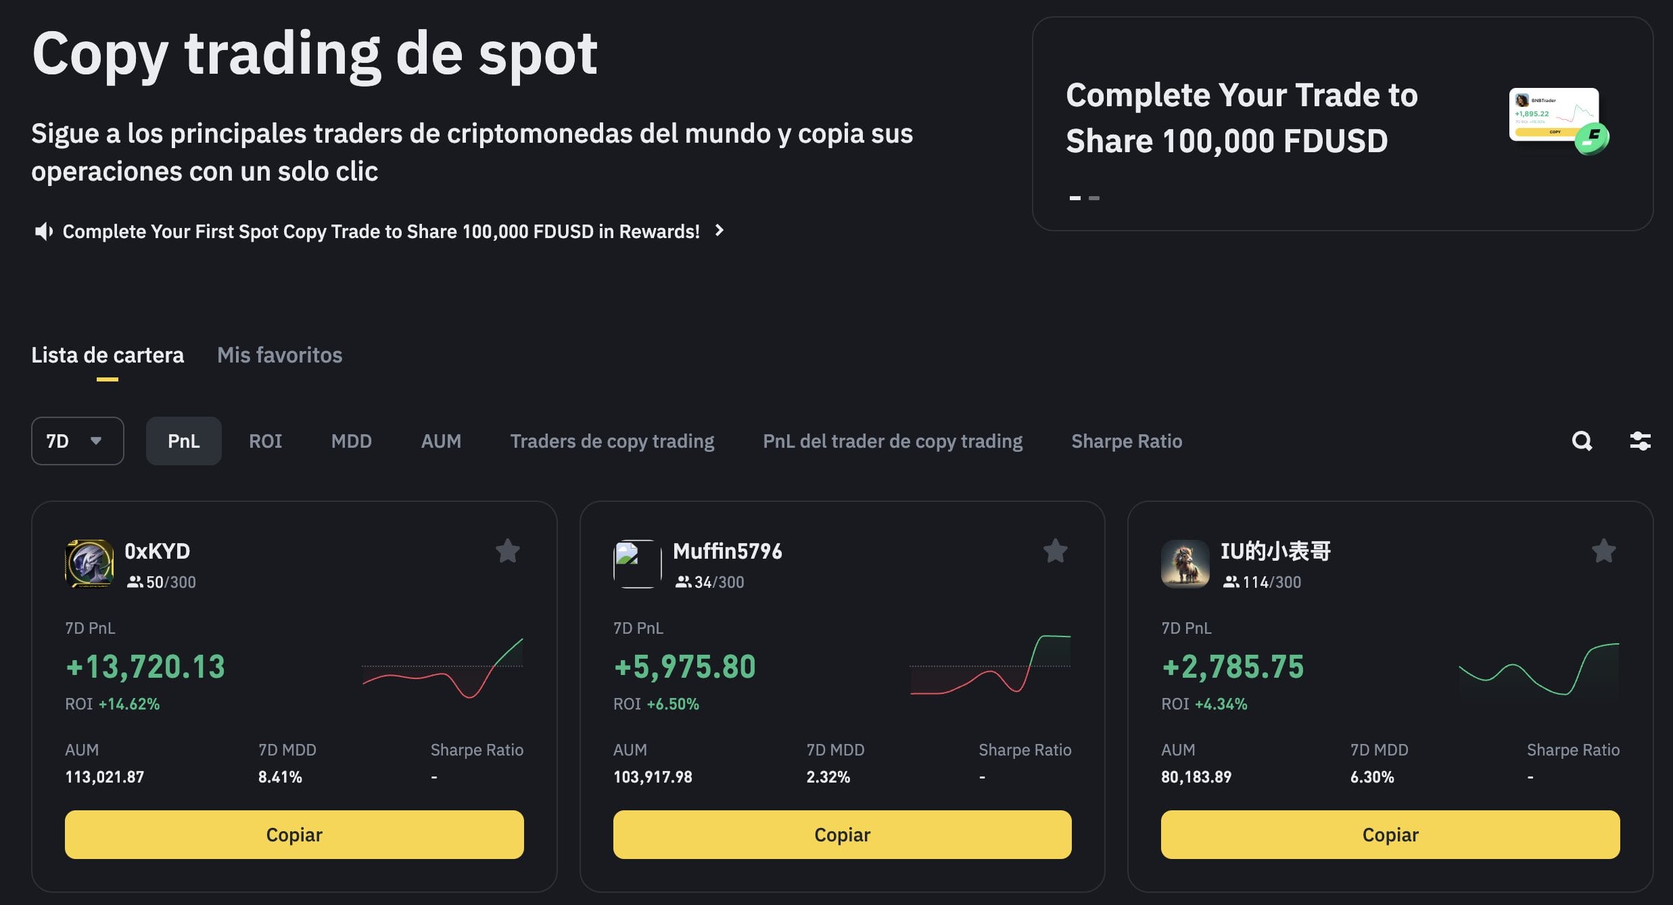Open the search magnifier icon
The height and width of the screenshot is (905, 1673).
click(1582, 441)
